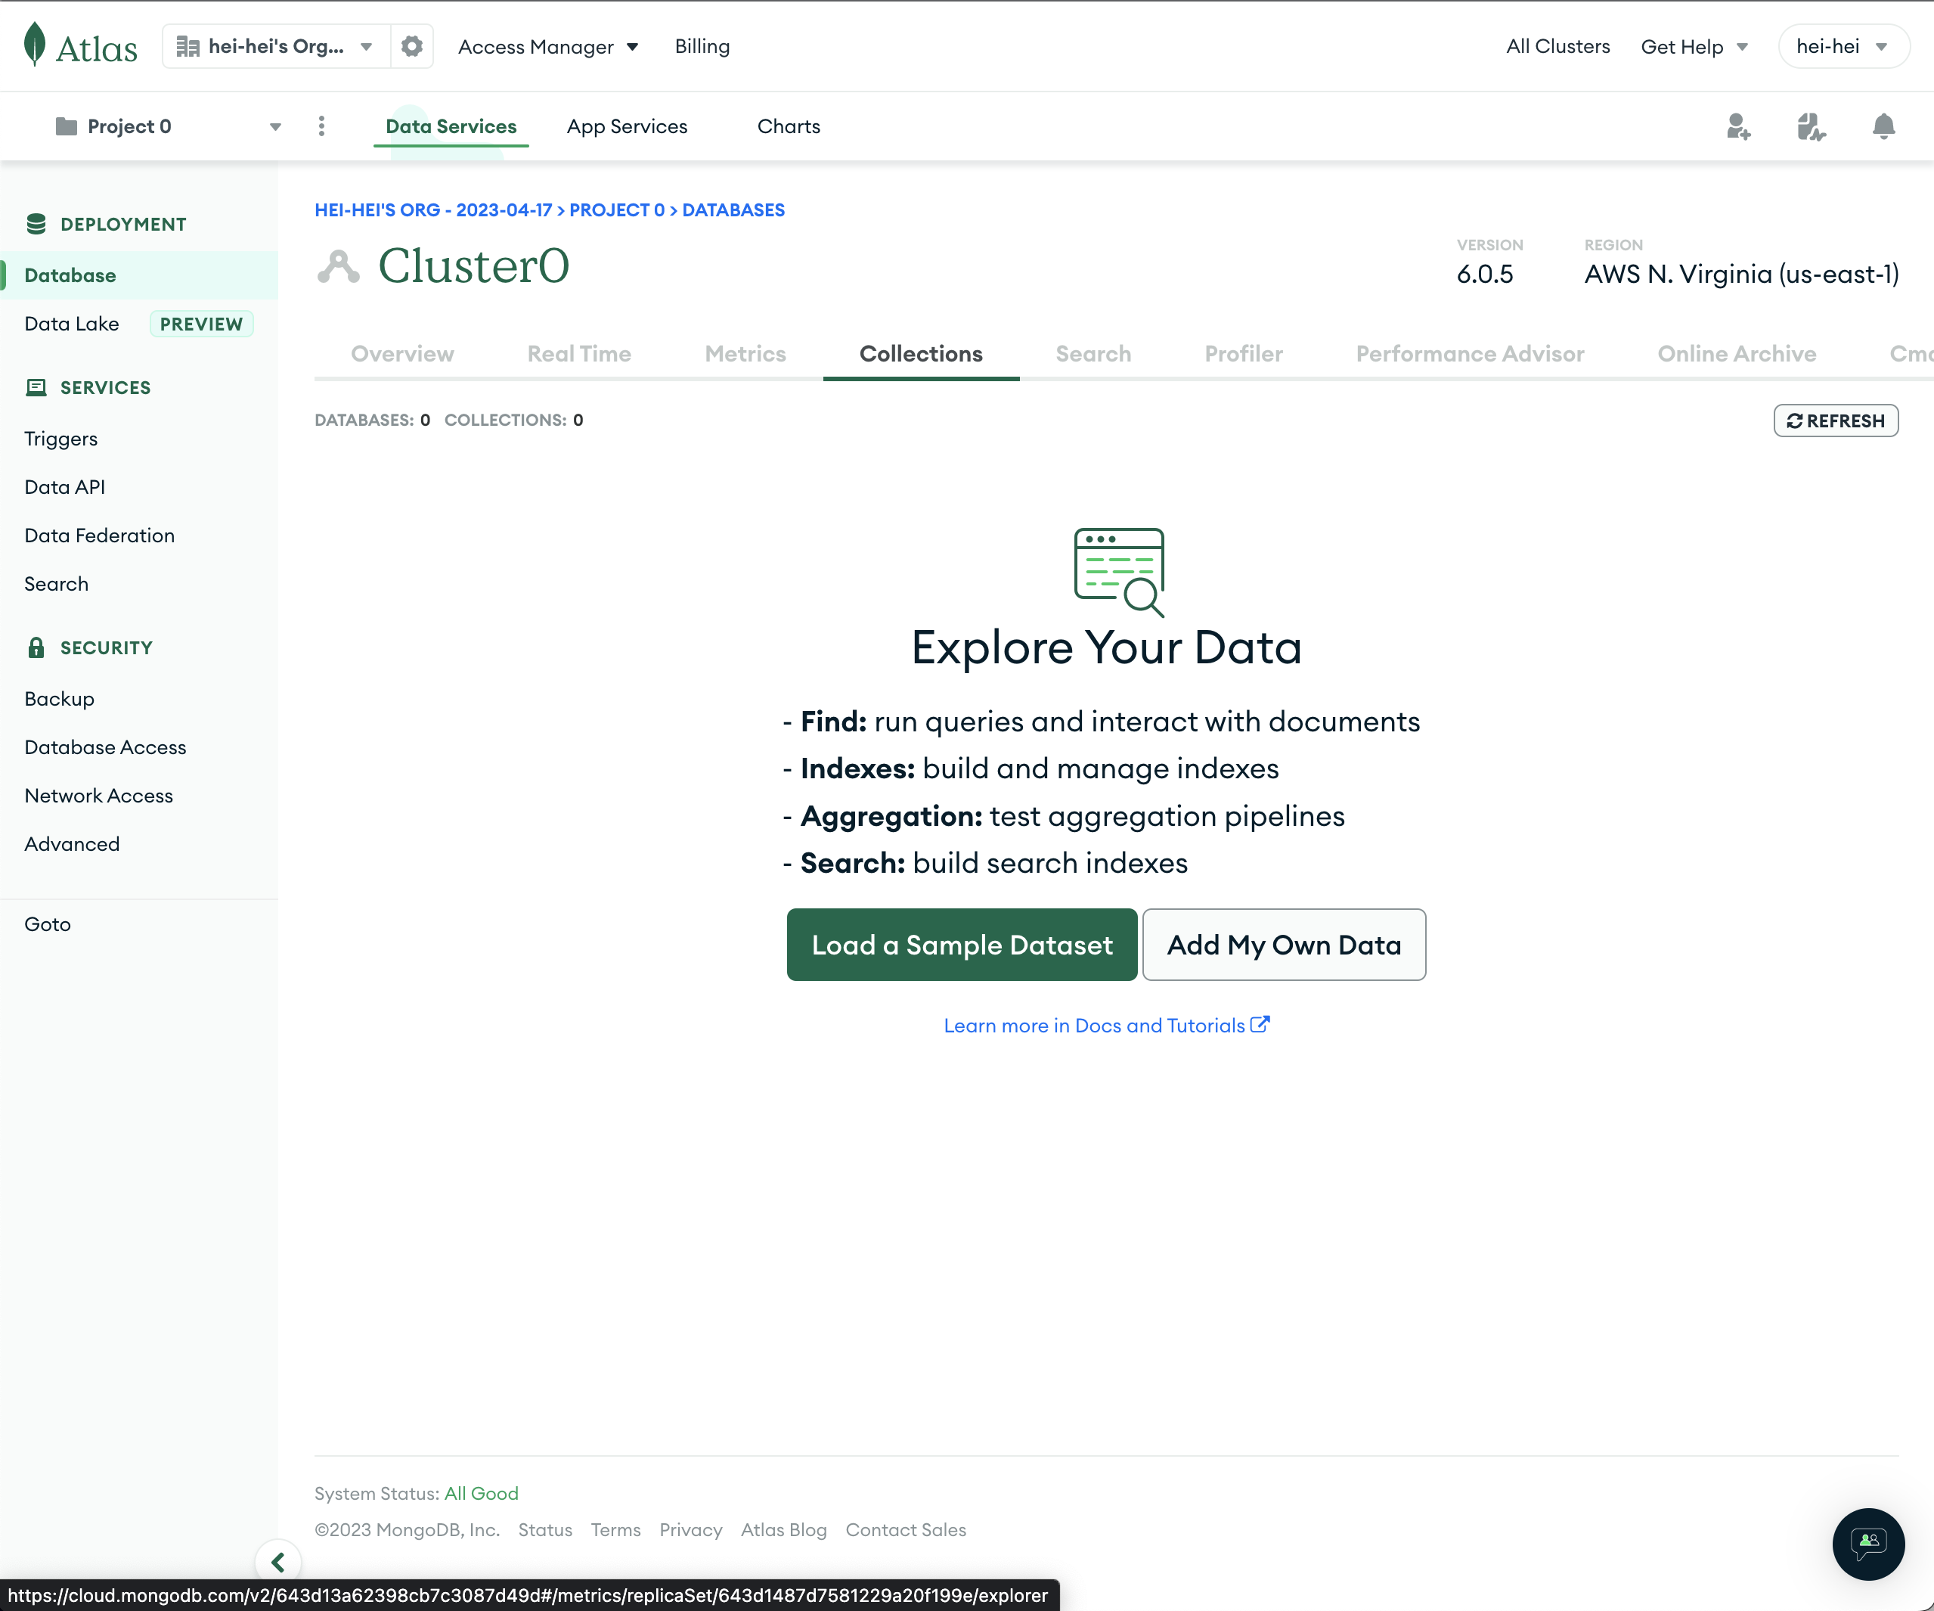The height and width of the screenshot is (1611, 1934).
Task: Click the PREVIEW badge beside Data Lake
Action: click(x=201, y=324)
